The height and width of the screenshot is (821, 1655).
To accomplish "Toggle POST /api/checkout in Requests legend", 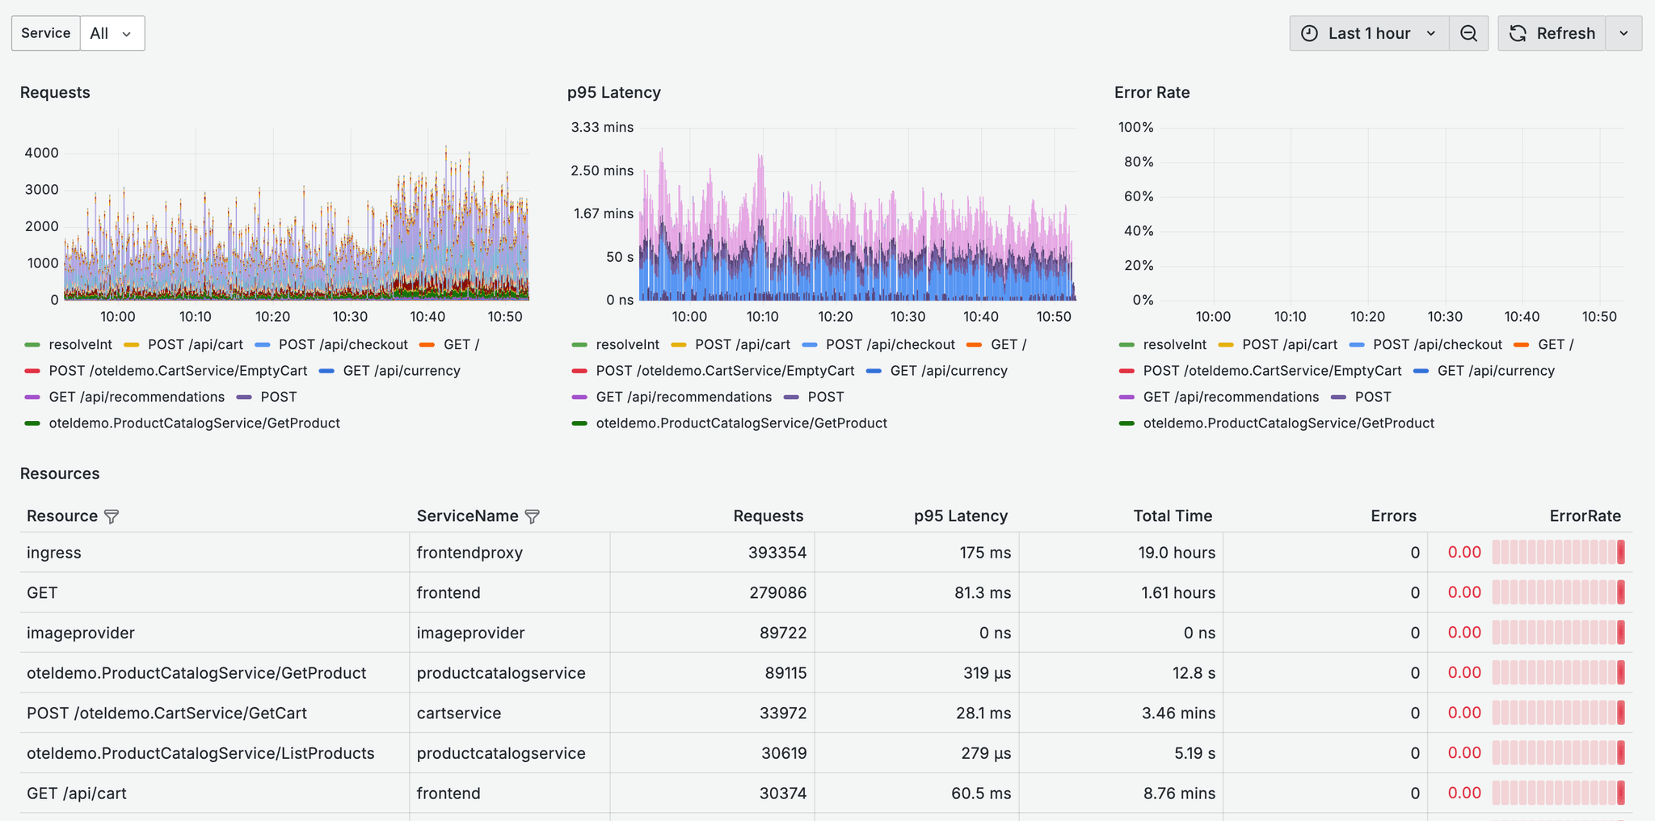I will tap(343, 344).
